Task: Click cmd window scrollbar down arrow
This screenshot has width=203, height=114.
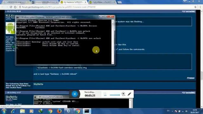Action: coord(113,63)
